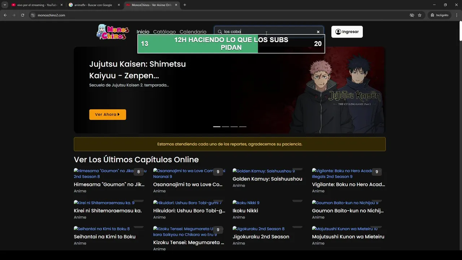Click the Himesama "Goumon" no Jik... title
This screenshot has height=260, width=462.
pos(109,185)
